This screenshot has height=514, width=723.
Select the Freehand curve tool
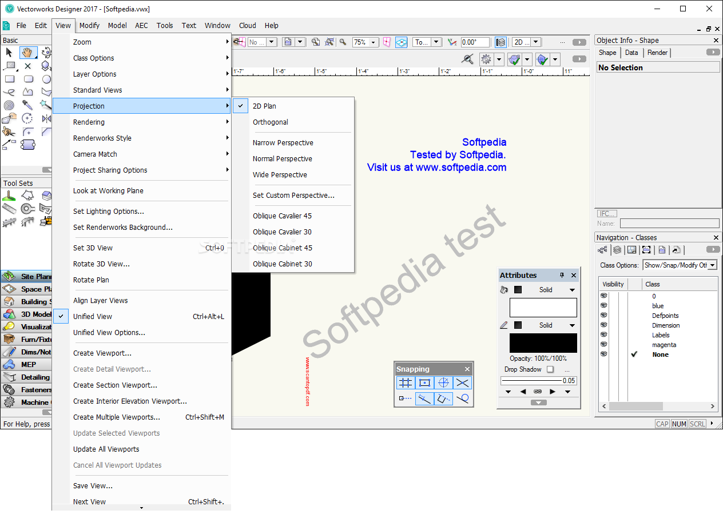point(9,92)
